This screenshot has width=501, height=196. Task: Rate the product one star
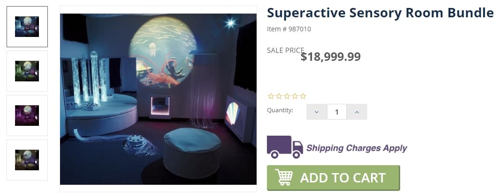point(271,96)
